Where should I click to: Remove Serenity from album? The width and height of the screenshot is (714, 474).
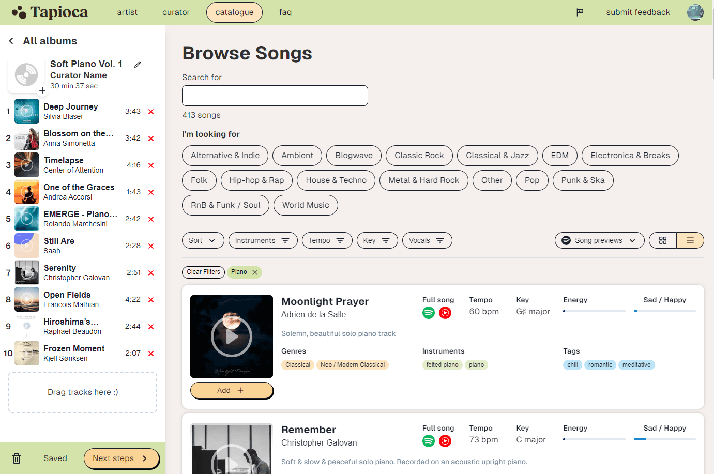pos(151,273)
